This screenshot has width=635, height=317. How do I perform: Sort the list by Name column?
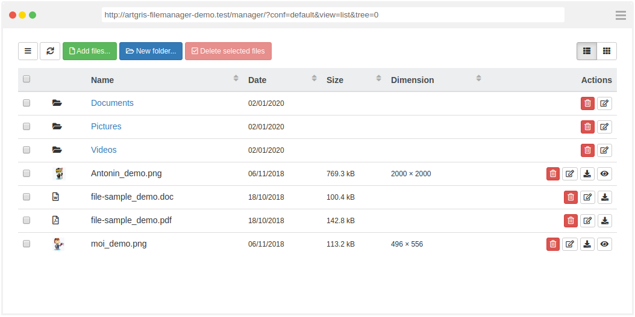(x=102, y=80)
